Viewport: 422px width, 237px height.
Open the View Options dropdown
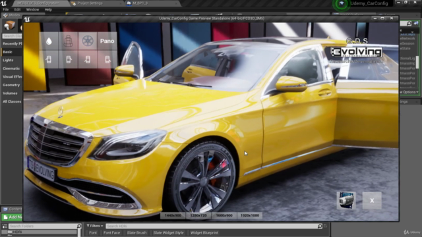409,92
